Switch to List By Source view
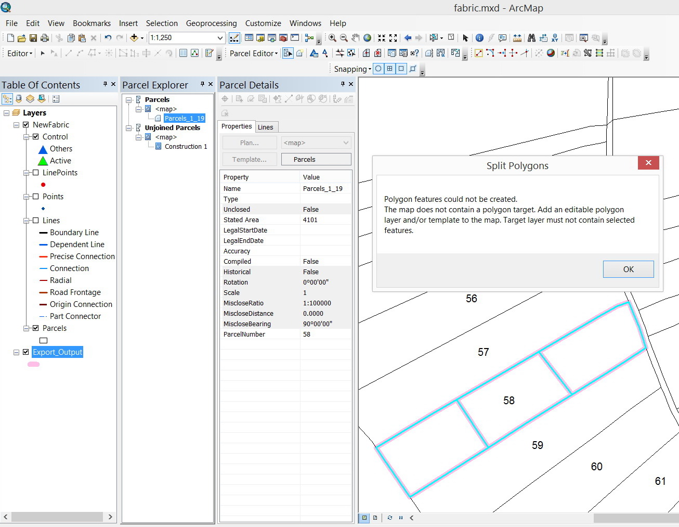The image size is (679, 527). tap(19, 99)
